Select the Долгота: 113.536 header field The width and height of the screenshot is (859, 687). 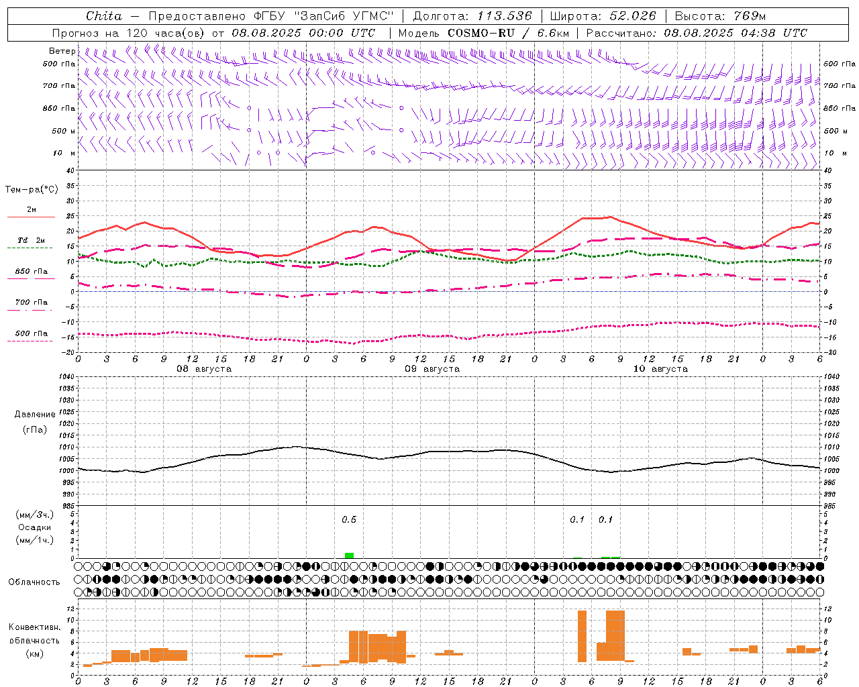click(x=472, y=16)
